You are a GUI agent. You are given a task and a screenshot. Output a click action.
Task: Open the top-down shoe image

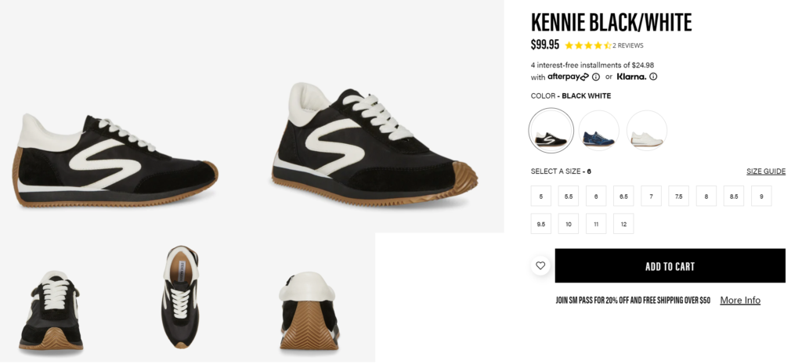click(180, 297)
